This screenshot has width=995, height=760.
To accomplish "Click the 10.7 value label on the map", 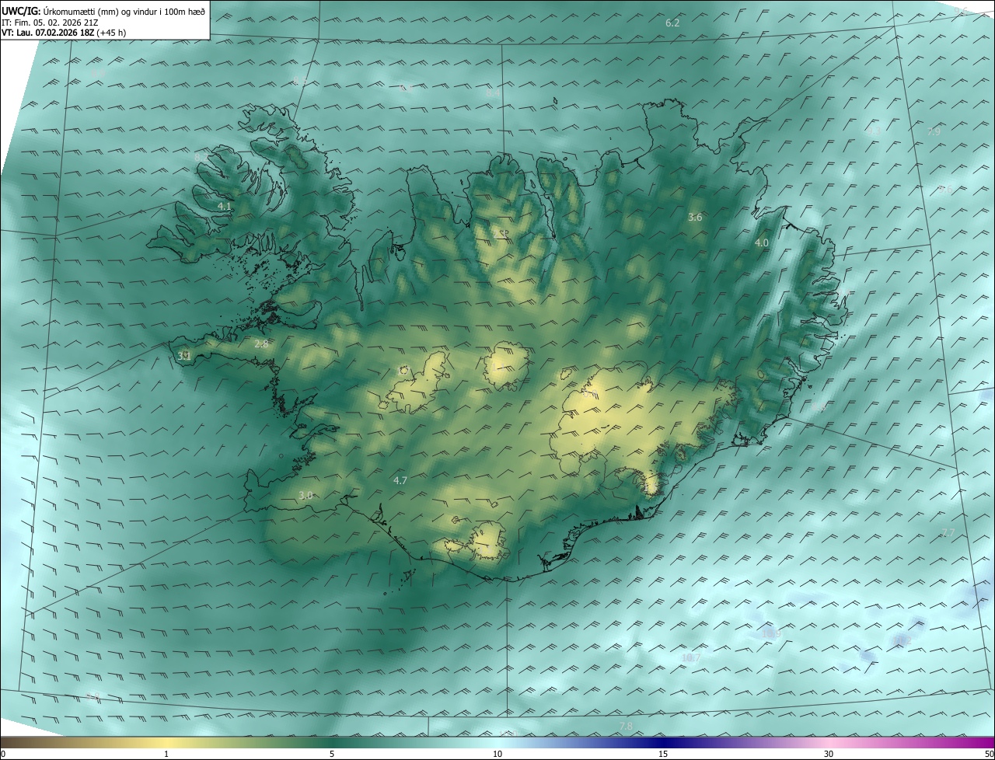I will 691,658.
